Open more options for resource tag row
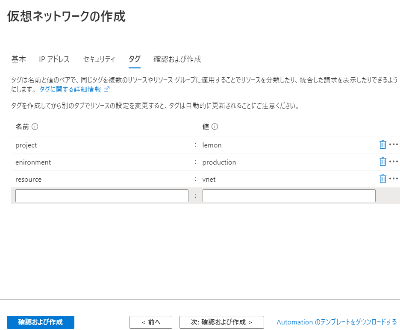 [x=393, y=179]
